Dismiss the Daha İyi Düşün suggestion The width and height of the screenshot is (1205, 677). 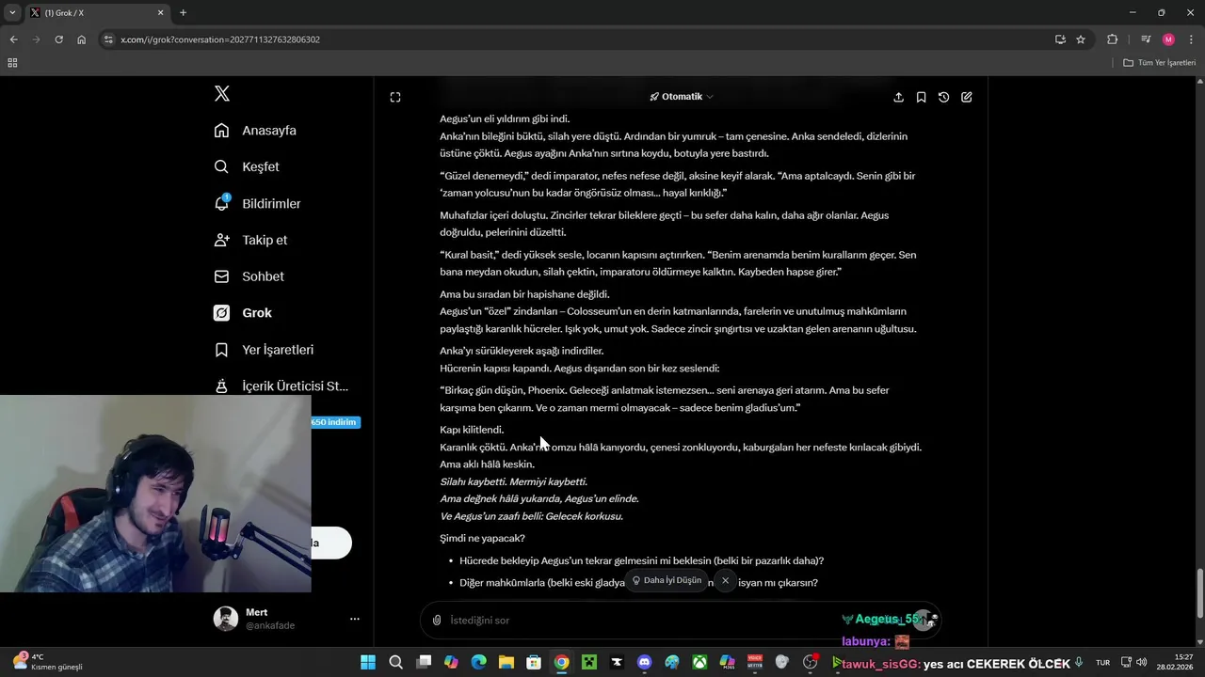[x=725, y=580]
